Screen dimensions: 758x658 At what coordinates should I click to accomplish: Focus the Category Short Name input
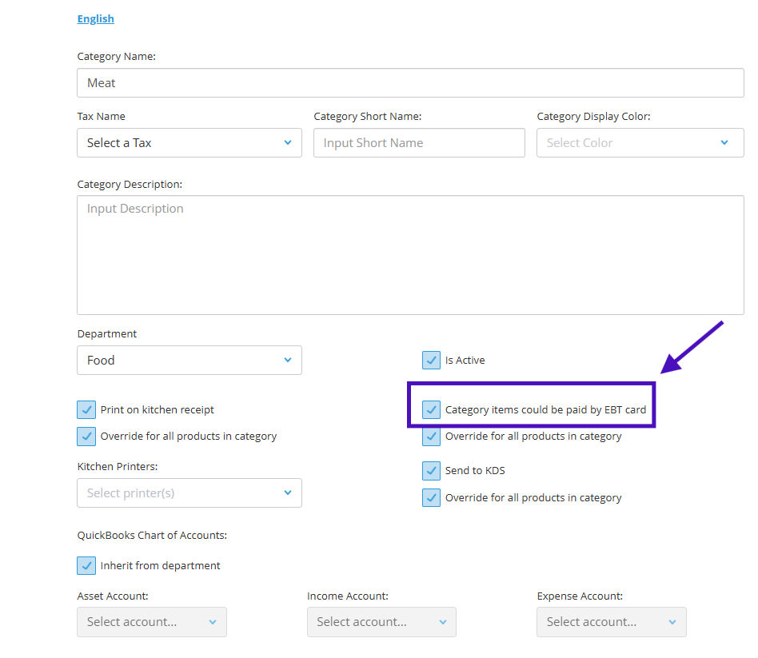[419, 143]
